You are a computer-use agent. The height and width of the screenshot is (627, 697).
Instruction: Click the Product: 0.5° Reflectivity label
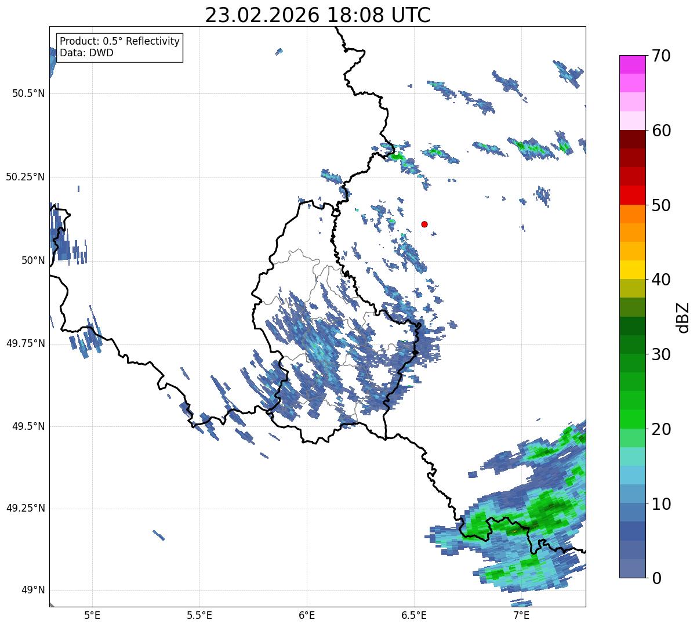(x=120, y=42)
